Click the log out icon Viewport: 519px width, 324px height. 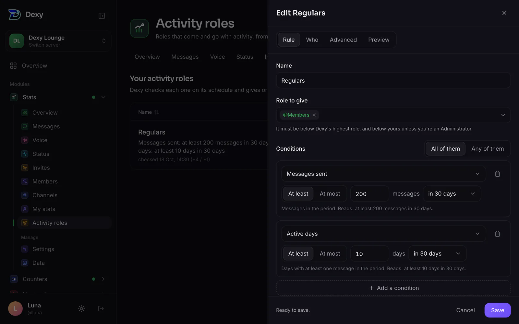[x=101, y=309]
